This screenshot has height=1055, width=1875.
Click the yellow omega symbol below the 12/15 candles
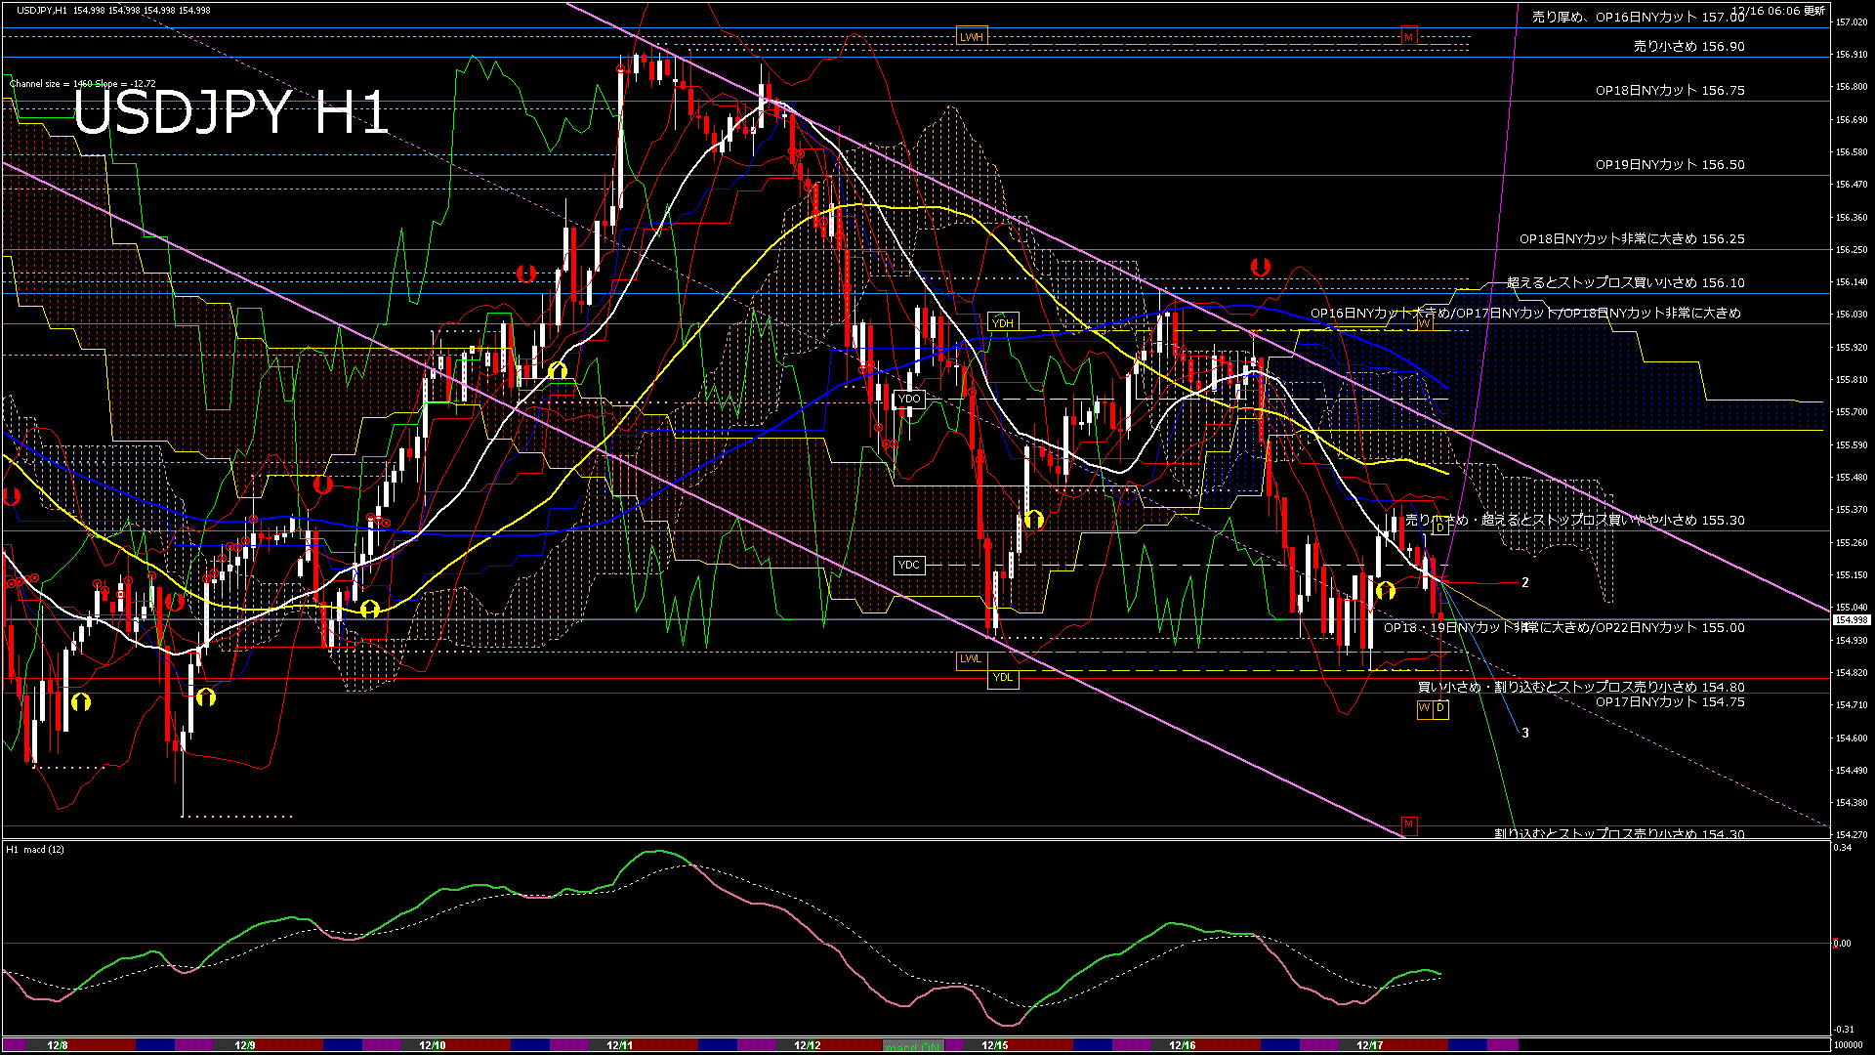pyautogui.click(x=1034, y=520)
